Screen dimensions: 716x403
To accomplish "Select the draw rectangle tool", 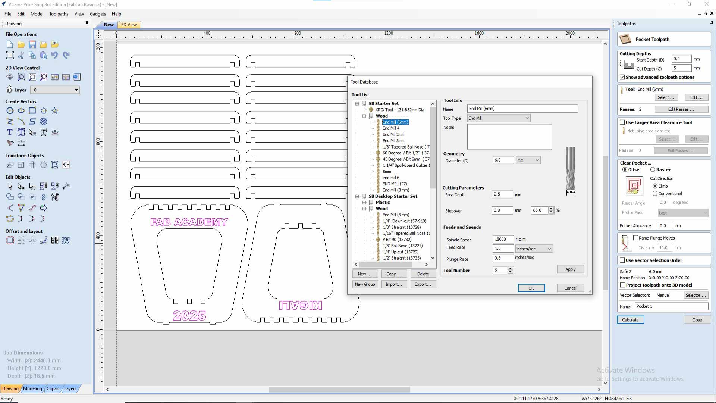I will click(x=32, y=110).
